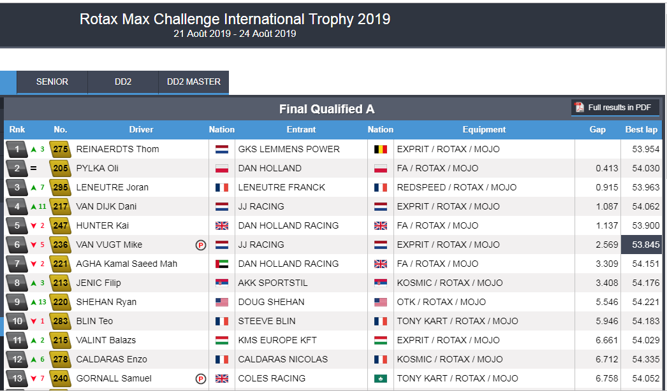This screenshot has height=391, width=667.
Task: Click the UAE flag next to AGHA Kamal
Action: [222, 264]
